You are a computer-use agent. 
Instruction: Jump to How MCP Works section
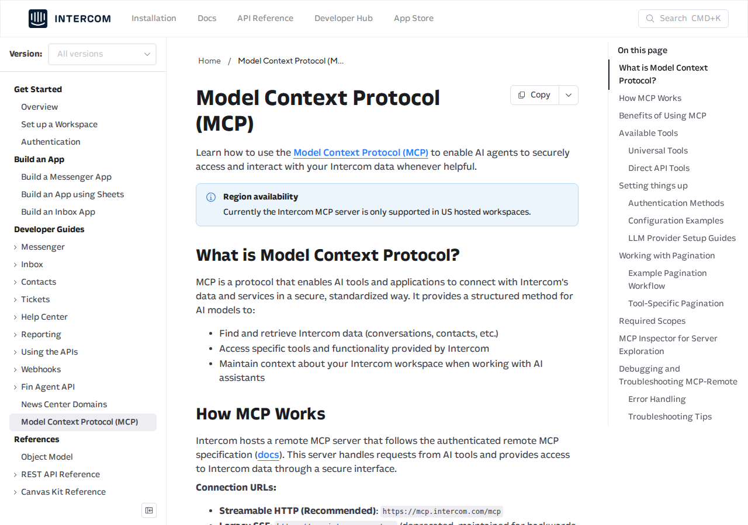click(650, 98)
